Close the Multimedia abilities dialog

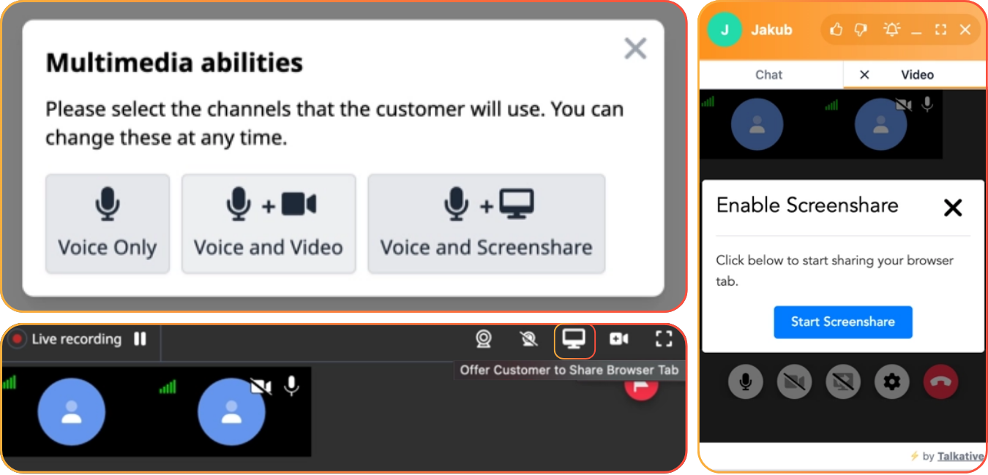635,49
